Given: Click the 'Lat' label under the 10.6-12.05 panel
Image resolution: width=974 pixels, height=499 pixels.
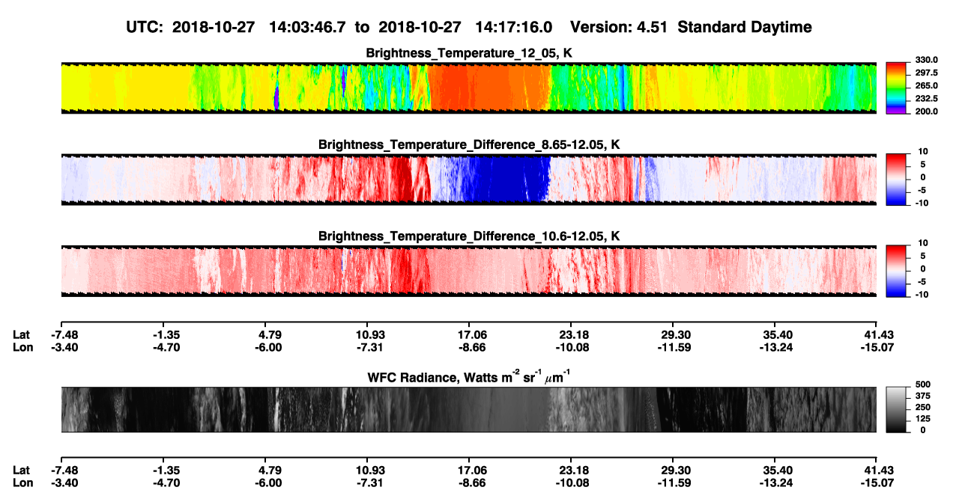Looking at the screenshot, I should tap(21, 334).
